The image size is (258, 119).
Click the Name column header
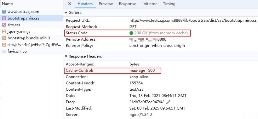(x=7, y=4)
